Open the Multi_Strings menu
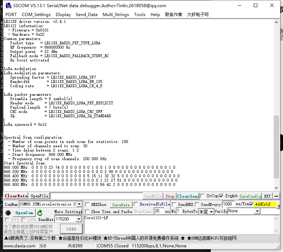The height and width of the screenshot is (252, 283). coord(116,14)
